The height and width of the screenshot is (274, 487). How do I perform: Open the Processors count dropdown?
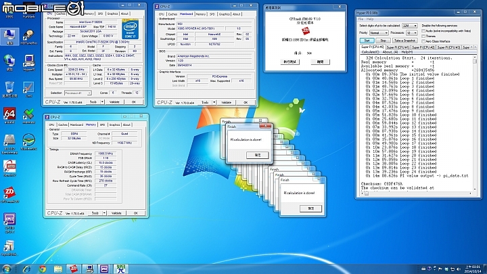point(411,32)
